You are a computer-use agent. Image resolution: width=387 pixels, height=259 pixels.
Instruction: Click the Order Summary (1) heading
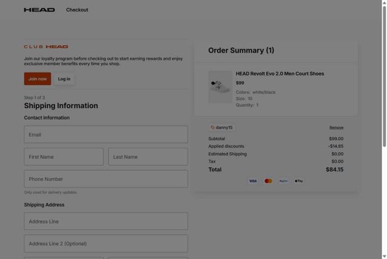coord(241,50)
